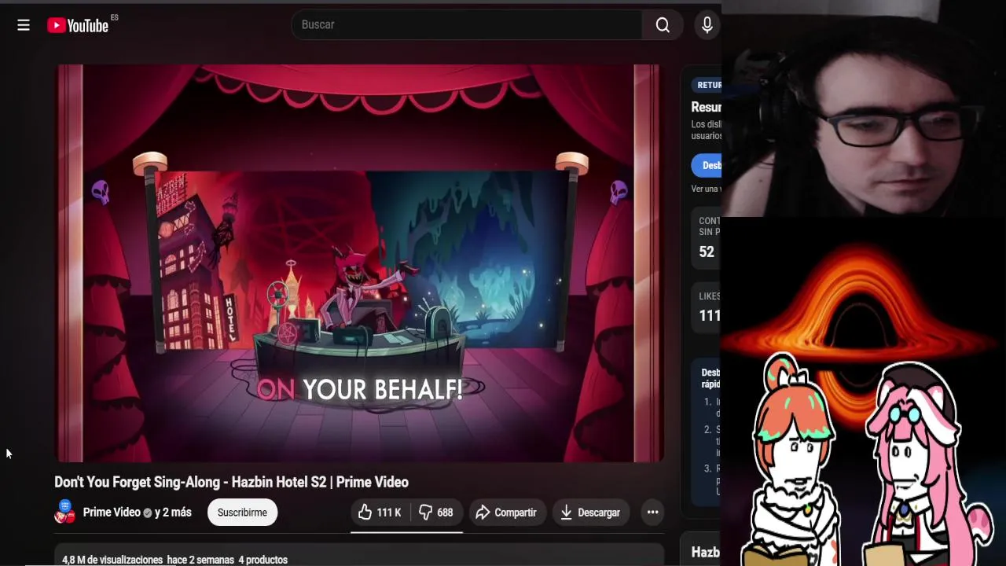The width and height of the screenshot is (1006, 566).
Task: Open the Prime Video channel avatar
Action: tap(65, 512)
